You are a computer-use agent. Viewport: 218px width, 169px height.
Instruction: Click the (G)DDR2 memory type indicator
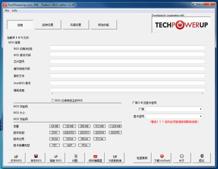[69, 132]
